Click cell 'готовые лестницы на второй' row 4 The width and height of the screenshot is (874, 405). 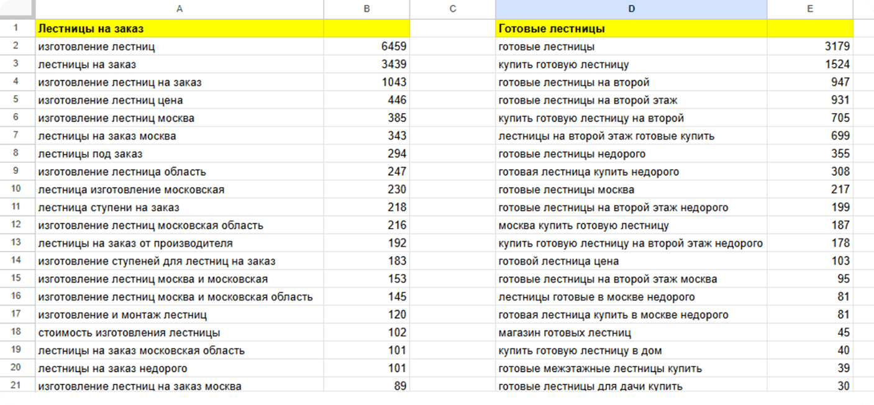pos(631,82)
